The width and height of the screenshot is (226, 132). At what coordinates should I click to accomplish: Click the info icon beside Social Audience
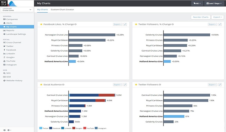[63, 84]
